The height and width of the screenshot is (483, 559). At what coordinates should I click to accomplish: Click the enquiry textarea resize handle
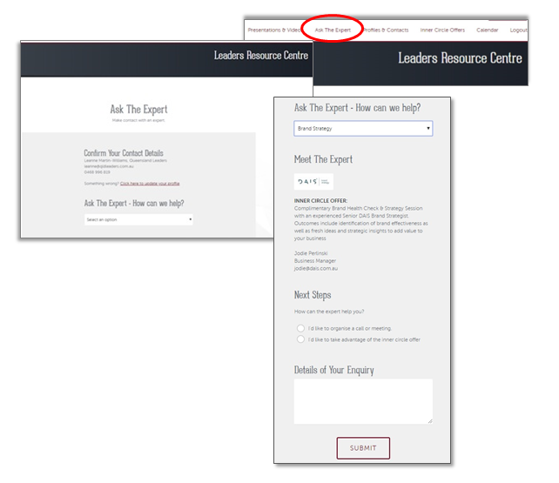pyautogui.click(x=429, y=421)
